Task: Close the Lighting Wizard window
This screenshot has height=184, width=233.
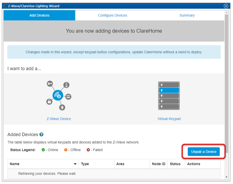Action: click(226, 6)
